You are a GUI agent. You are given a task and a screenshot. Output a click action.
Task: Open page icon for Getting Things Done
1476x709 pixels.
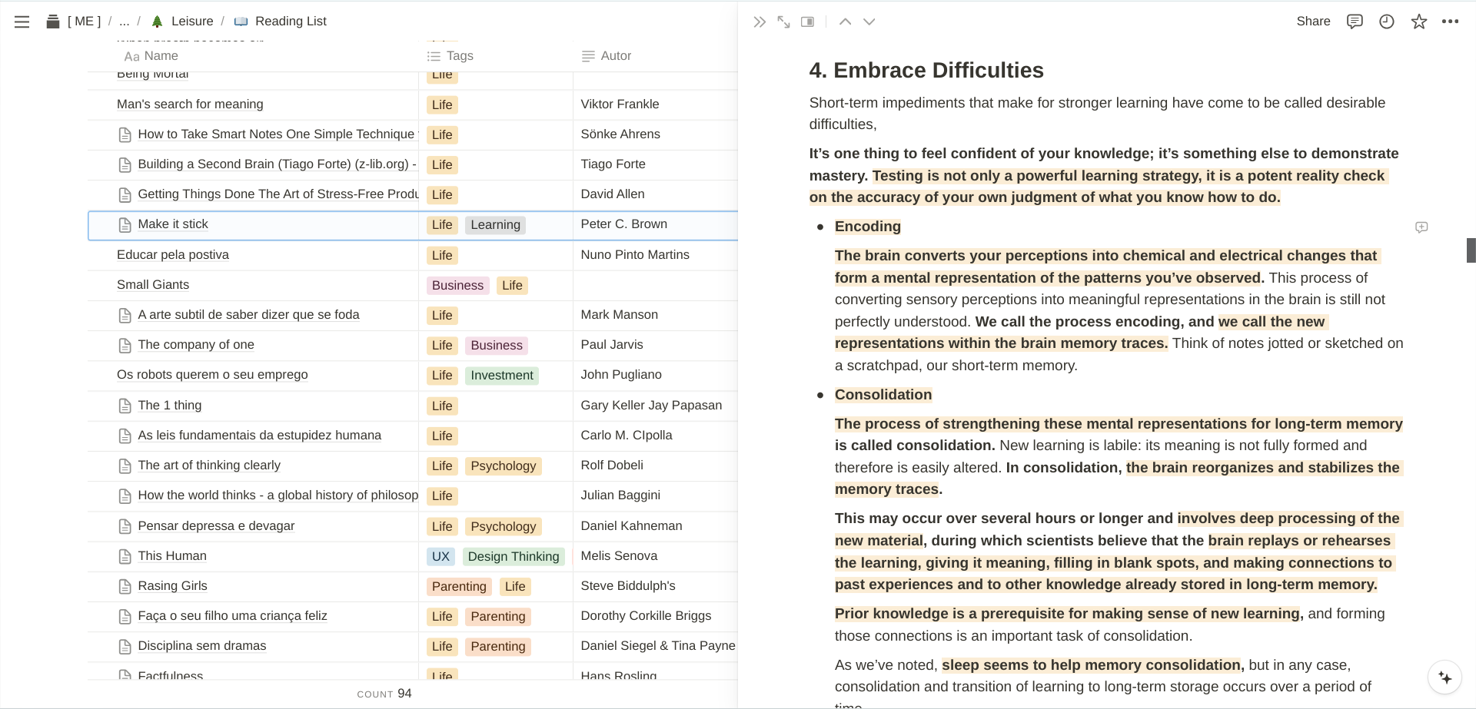(x=125, y=195)
